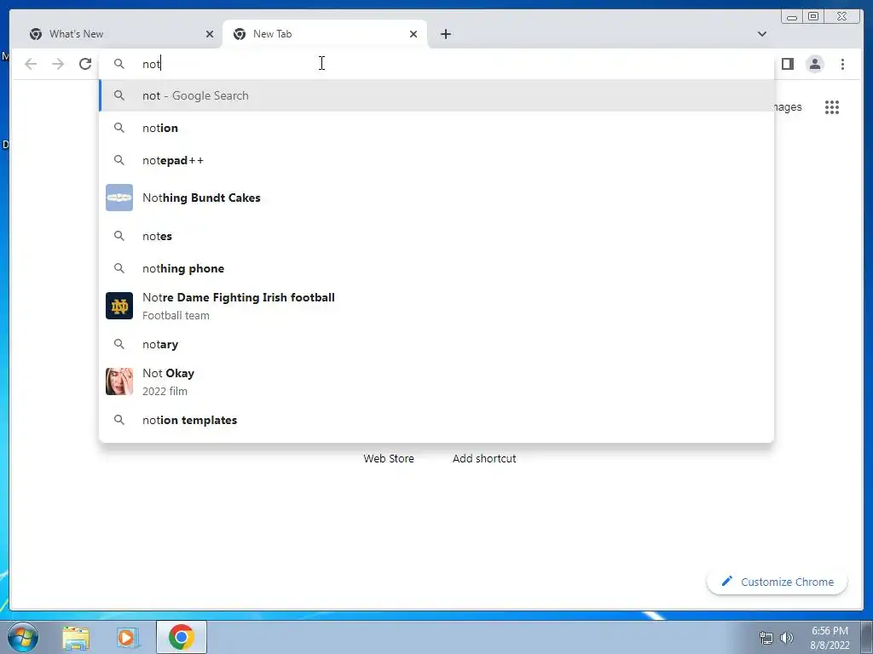Choose 'notion templates' suggestion
This screenshot has height=654, width=873.
point(436,420)
